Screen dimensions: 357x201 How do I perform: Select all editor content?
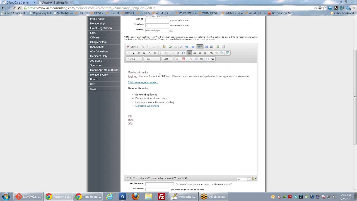[193, 47]
